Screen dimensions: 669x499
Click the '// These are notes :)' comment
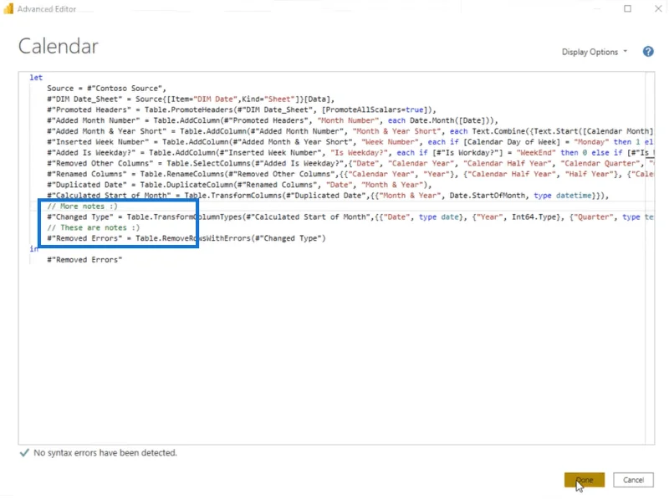(94, 227)
